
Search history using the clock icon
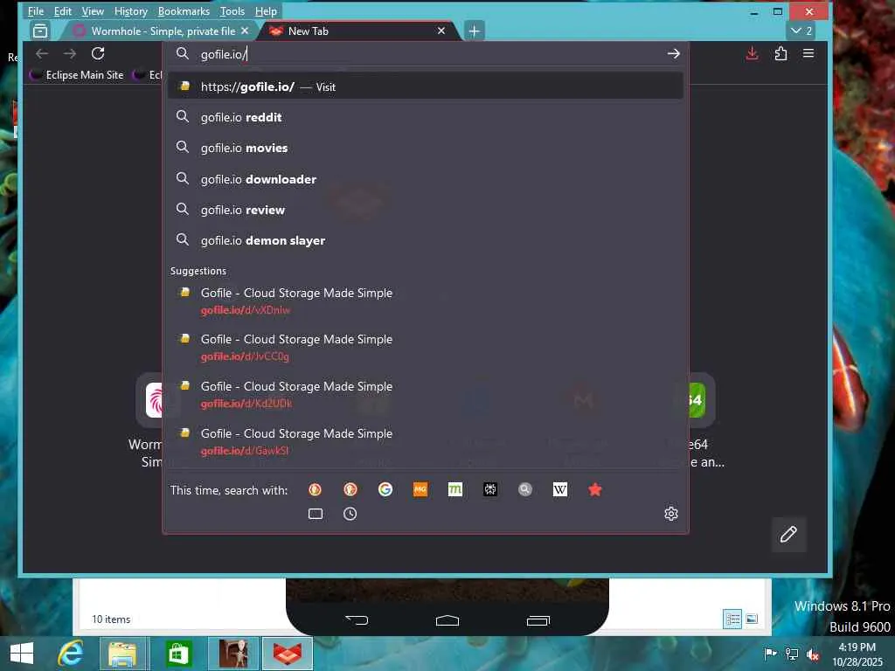tap(350, 514)
